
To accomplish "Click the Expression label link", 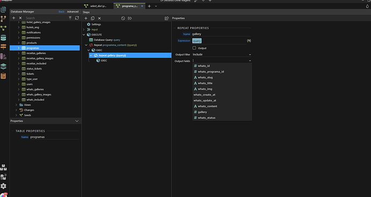I will 184,41.
